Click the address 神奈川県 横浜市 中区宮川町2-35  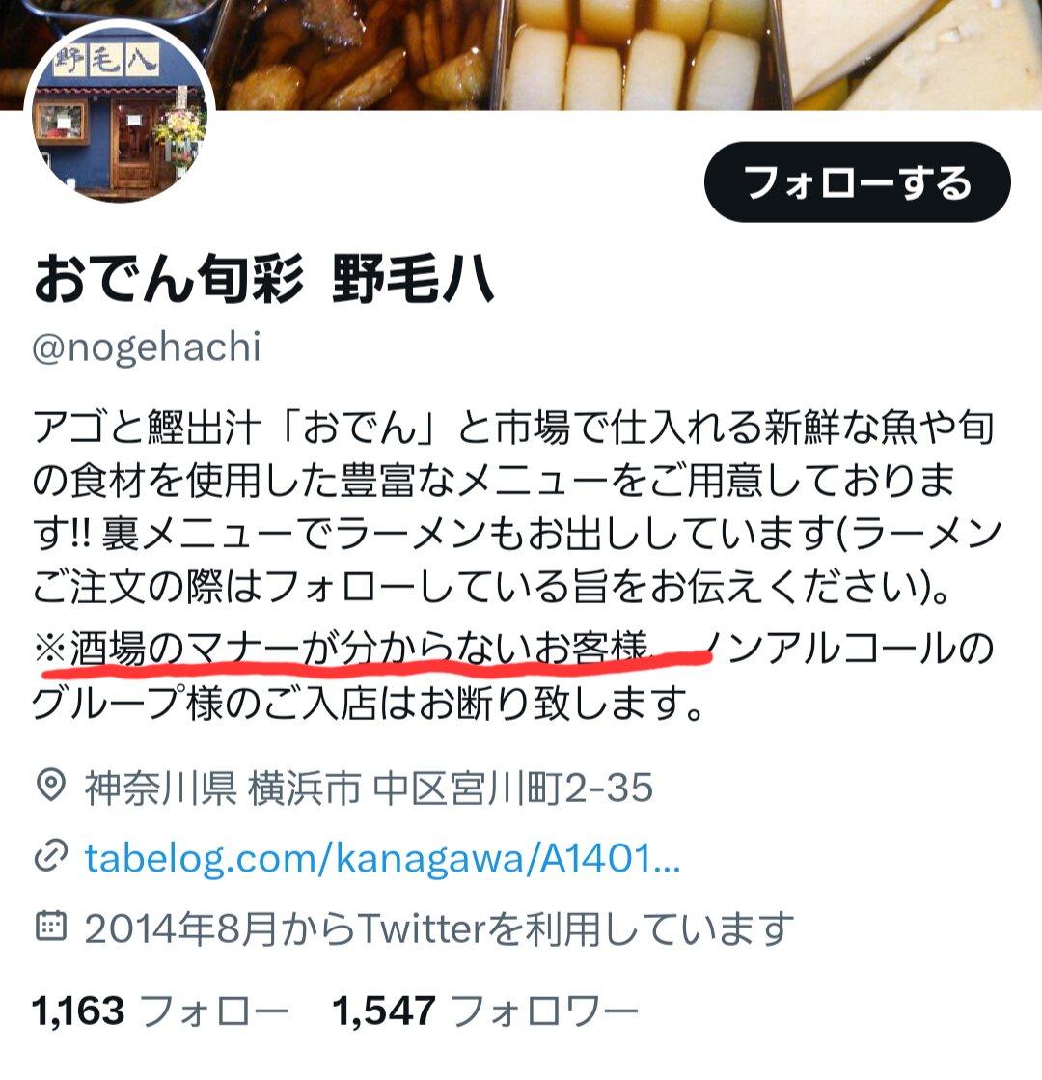click(x=369, y=788)
